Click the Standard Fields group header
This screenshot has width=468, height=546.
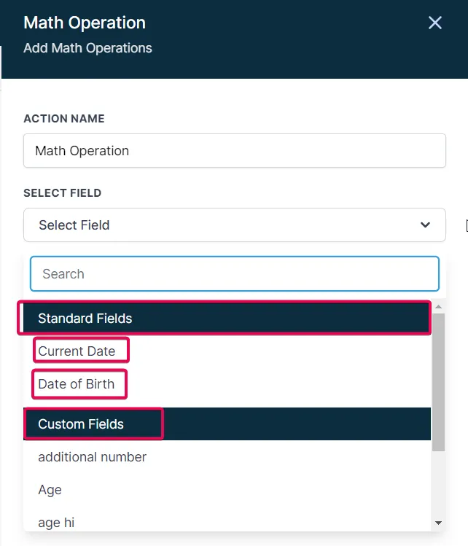(226, 319)
